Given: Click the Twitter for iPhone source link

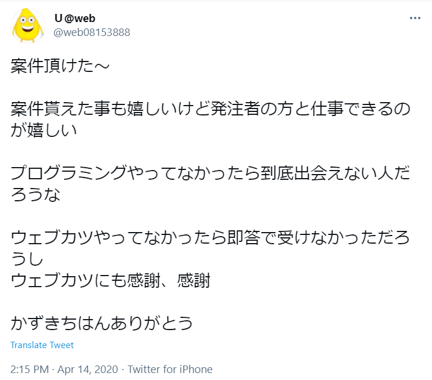Looking at the screenshot, I should point(170,369).
